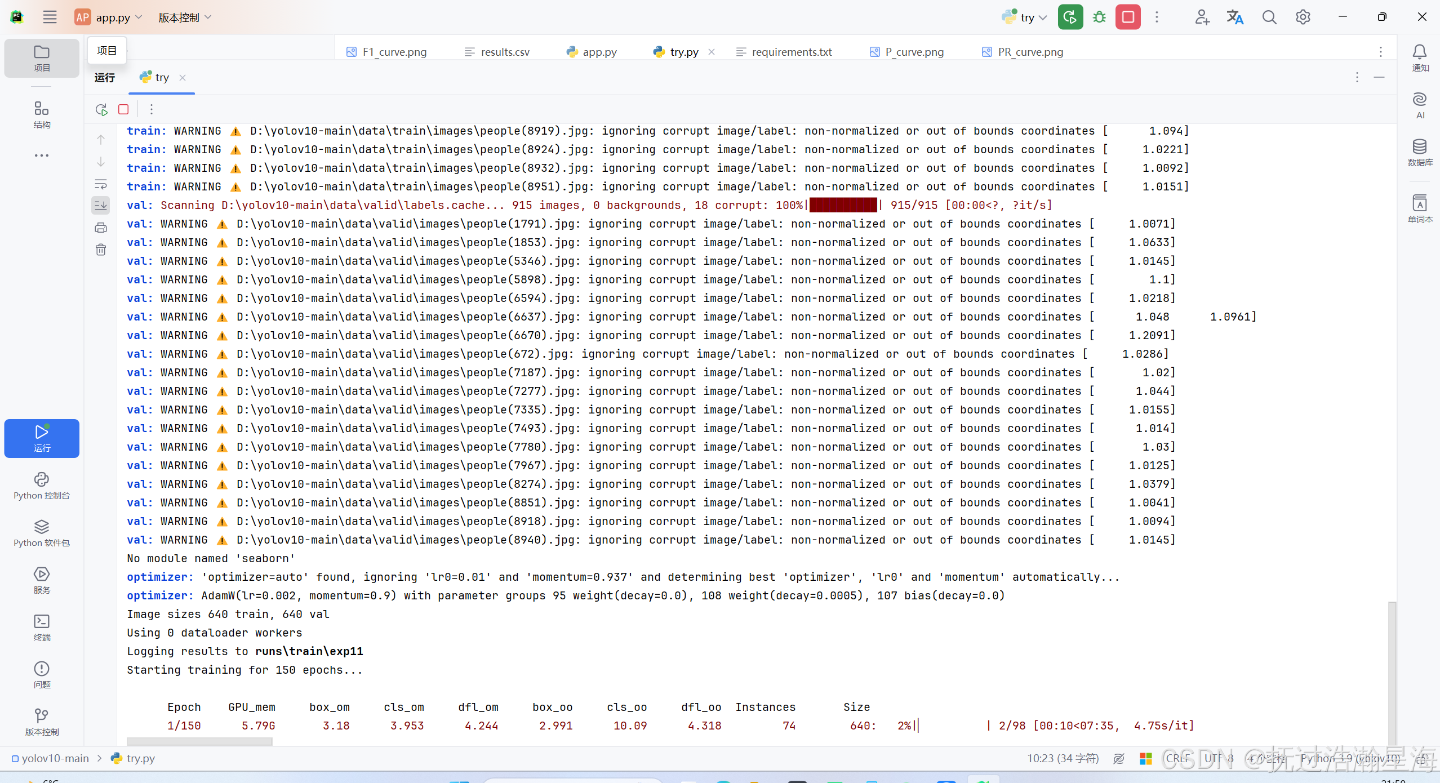Rerun the script from the run panel

[x=100, y=109]
